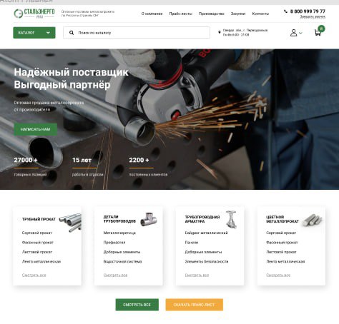Click the green Смотреть все button
The height and width of the screenshot is (324, 339).
(137, 305)
